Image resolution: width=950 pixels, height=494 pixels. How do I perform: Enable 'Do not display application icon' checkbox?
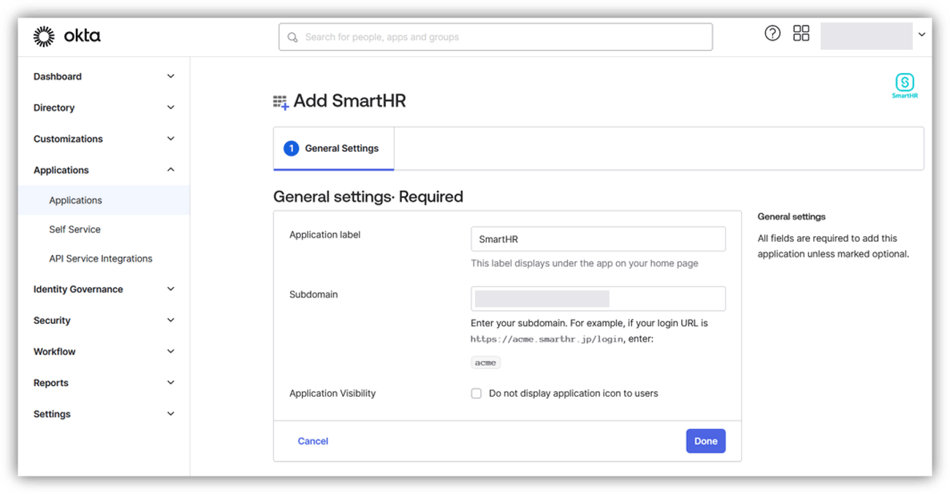click(476, 393)
